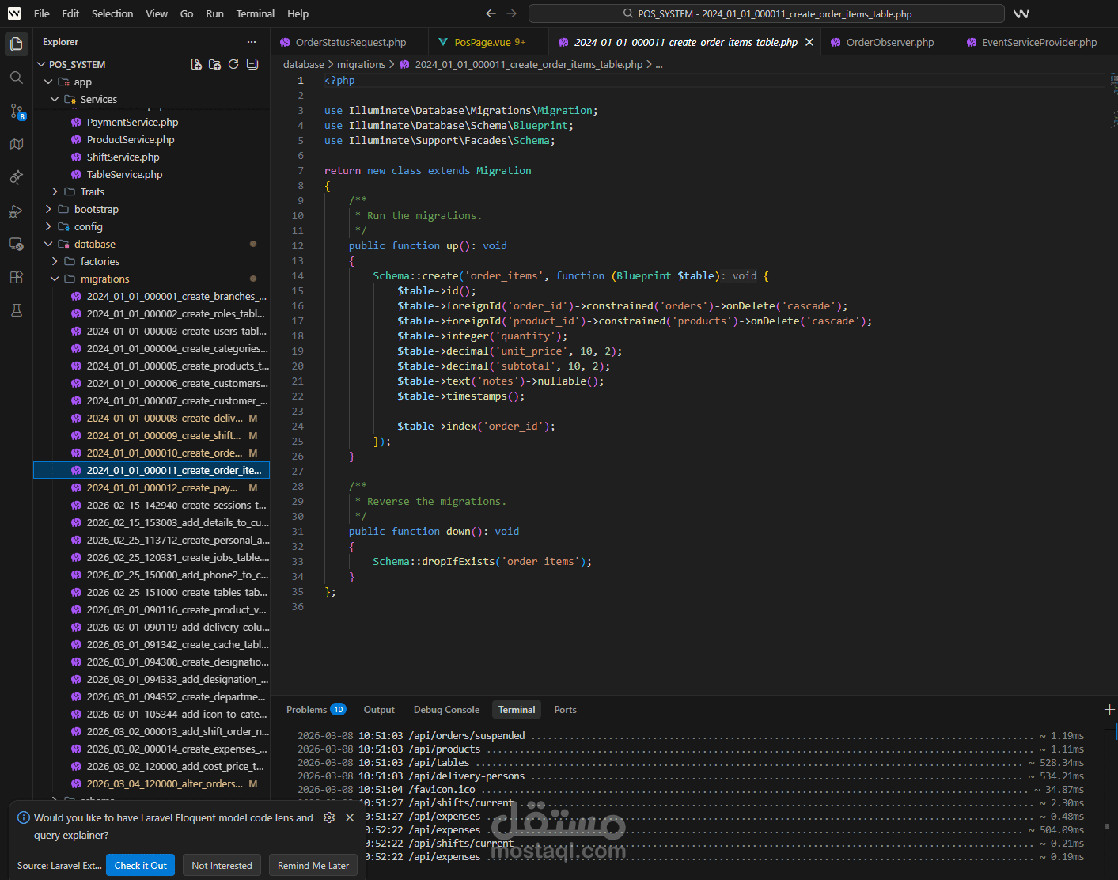Open the Search view in activity bar

point(16,78)
